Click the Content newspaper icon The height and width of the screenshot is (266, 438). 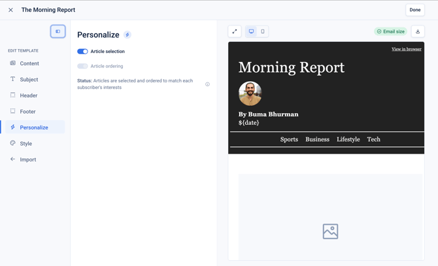tap(13, 63)
